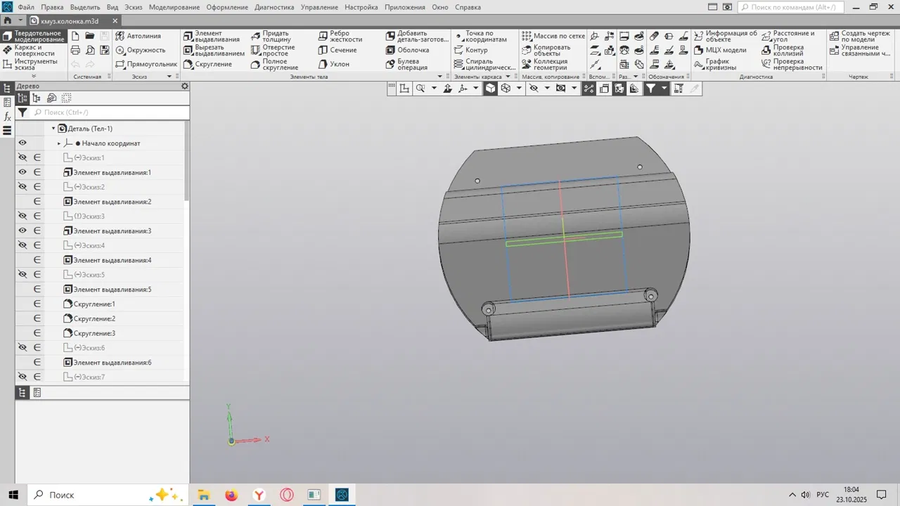The width and height of the screenshot is (900, 506).
Task: Toggle the ∈ include icon for Скругление:1
Action: pyautogui.click(x=37, y=304)
